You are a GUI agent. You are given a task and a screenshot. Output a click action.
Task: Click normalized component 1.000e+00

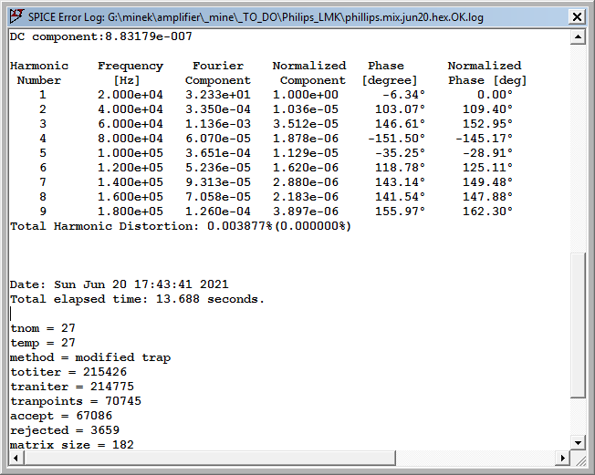click(306, 95)
